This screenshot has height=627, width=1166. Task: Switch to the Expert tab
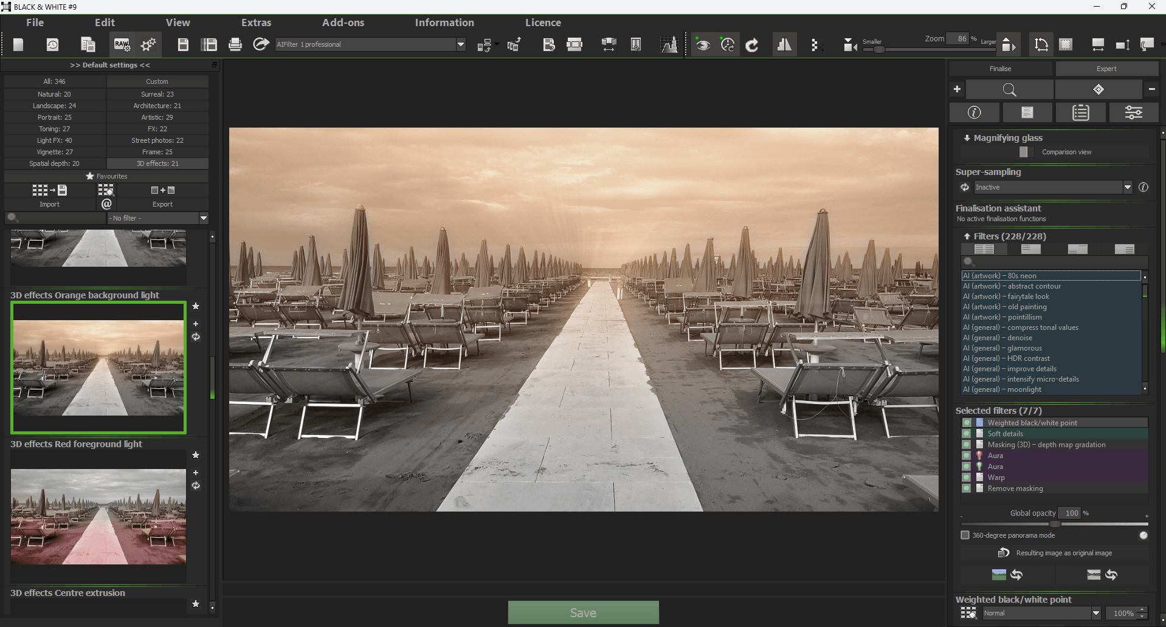[x=1106, y=69]
